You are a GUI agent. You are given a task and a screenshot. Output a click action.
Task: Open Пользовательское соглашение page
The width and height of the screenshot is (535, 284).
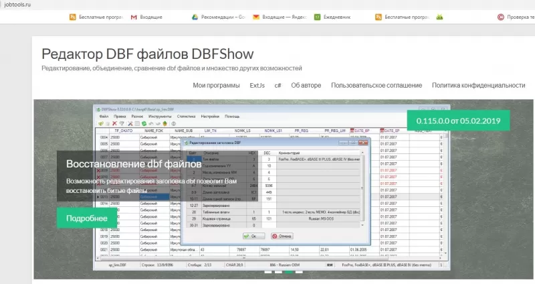coord(377,86)
